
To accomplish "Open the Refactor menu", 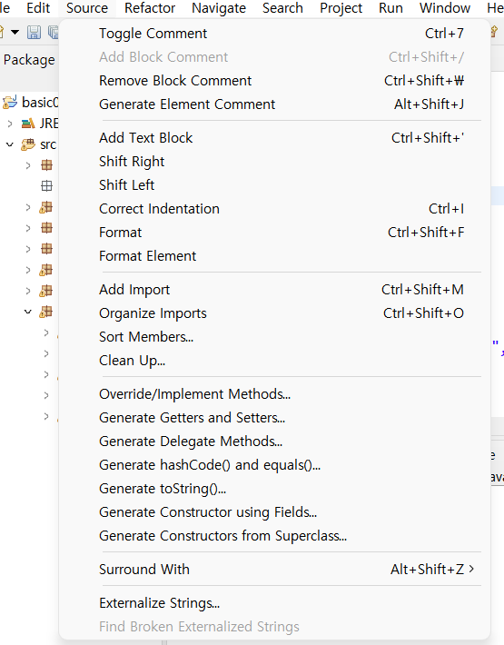I will click(150, 8).
